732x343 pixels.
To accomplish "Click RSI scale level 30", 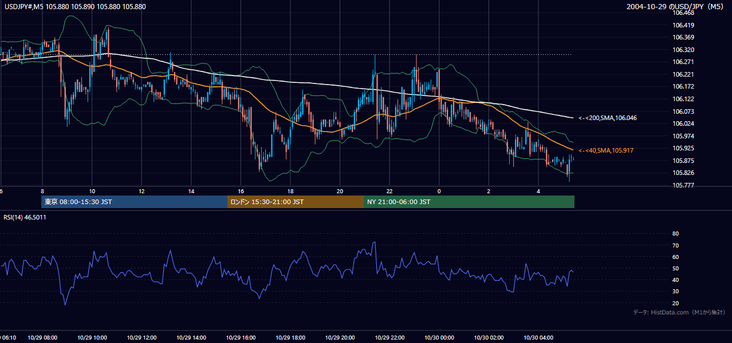I will (x=675, y=292).
